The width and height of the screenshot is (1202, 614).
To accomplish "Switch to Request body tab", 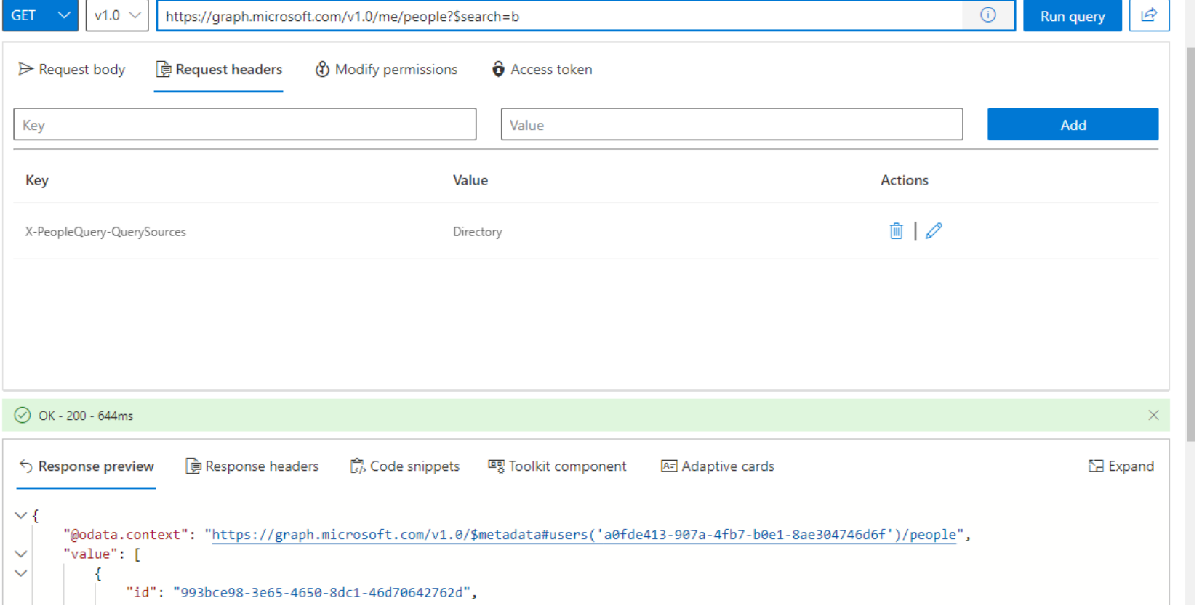I will 72,70.
